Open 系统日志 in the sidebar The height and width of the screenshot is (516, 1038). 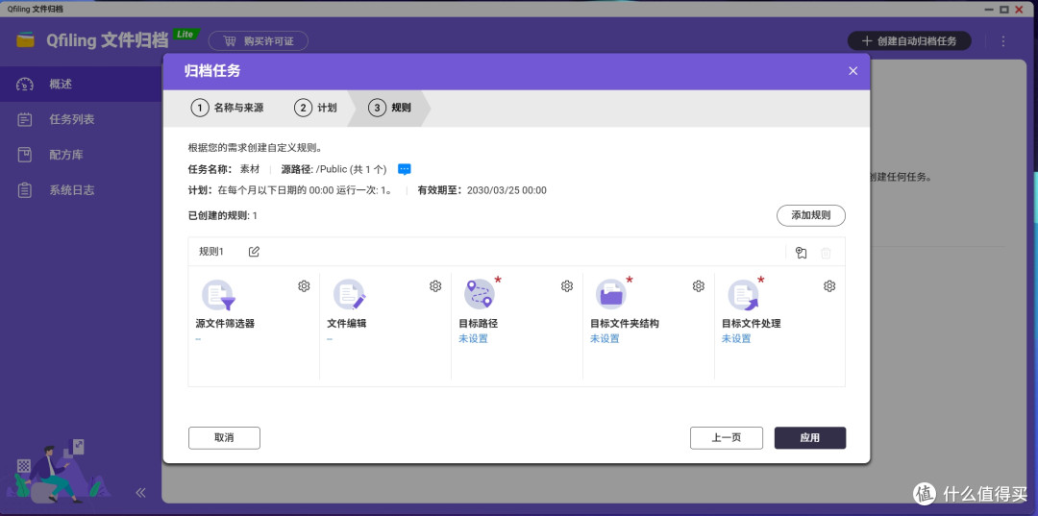pyautogui.click(x=80, y=190)
